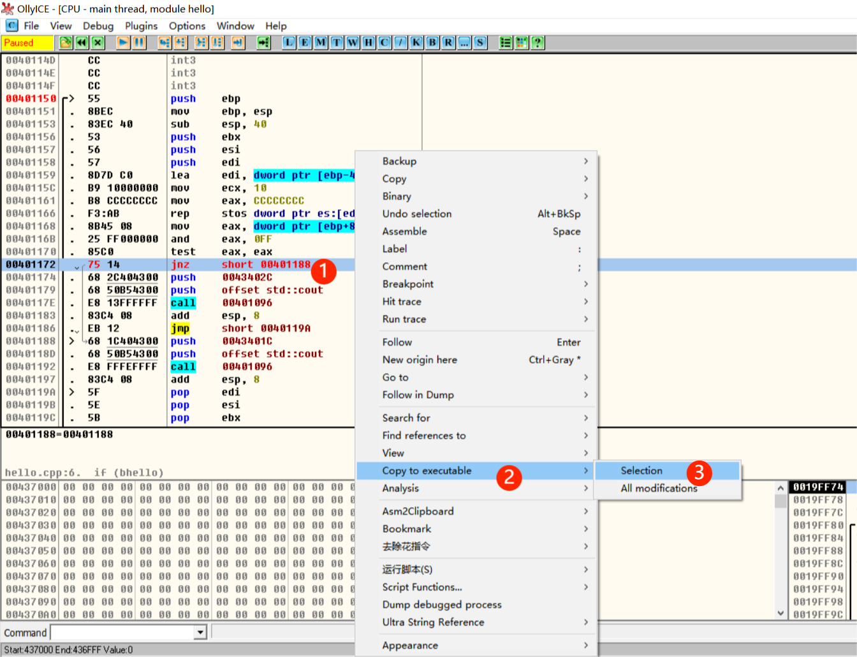Viewport: 857px width, 657px height.
Task: Choose Selection in Copy to executable submenu
Action: (641, 471)
